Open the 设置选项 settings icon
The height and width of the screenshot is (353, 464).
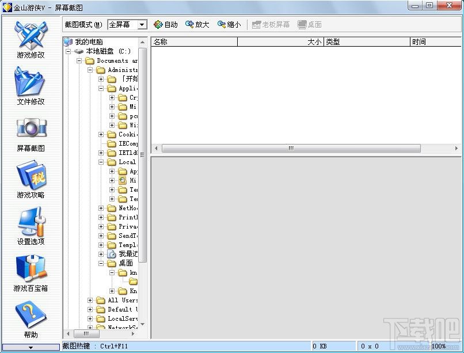(x=31, y=222)
